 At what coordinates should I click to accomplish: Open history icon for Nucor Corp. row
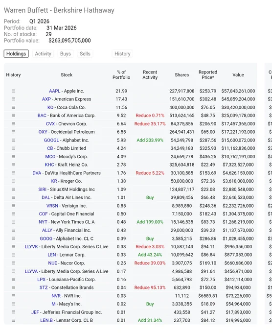pyautogui.click(x=13, y=263)
